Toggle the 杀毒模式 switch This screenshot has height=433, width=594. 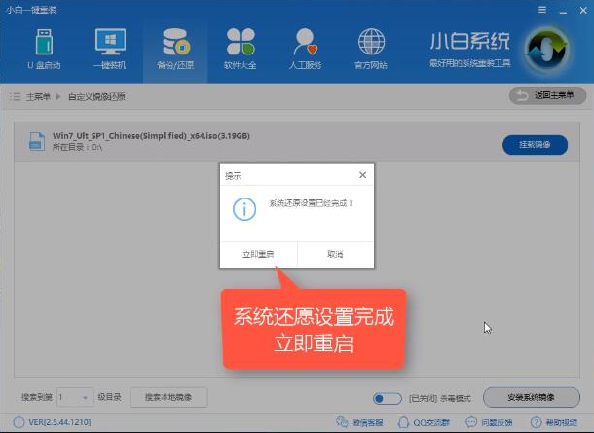click(x=387, y=398)
